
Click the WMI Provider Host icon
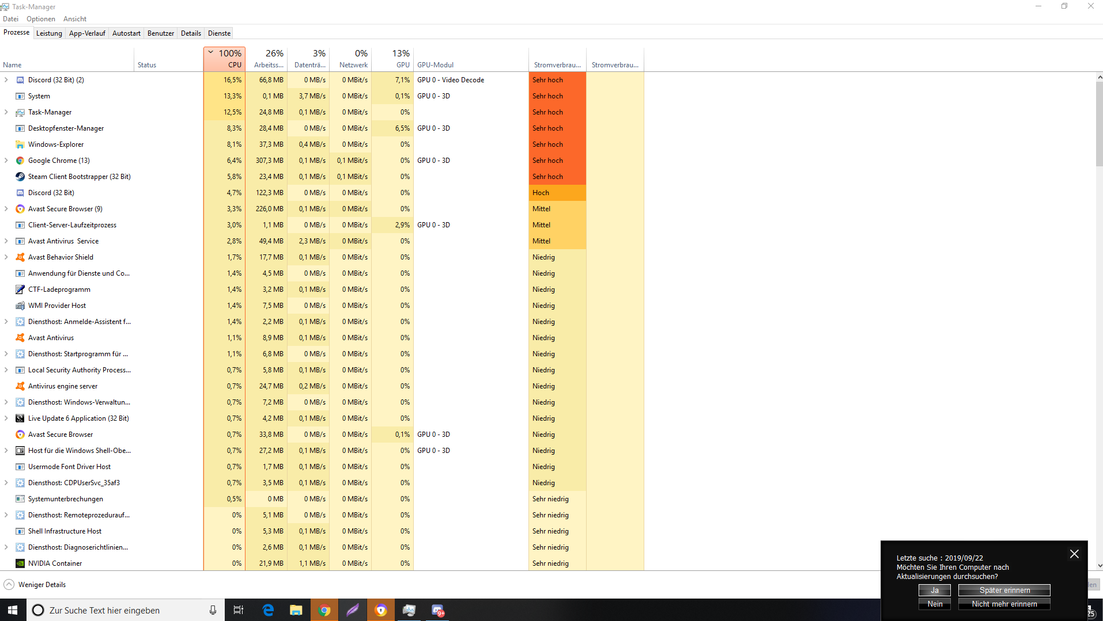[20, 306]
